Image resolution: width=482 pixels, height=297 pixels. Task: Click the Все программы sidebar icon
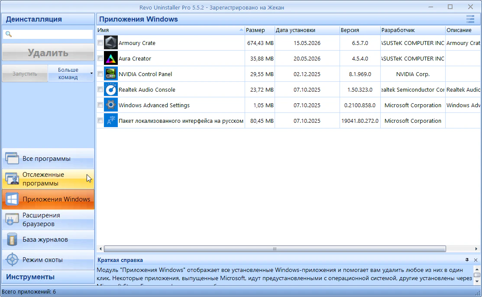pos(12,158)
